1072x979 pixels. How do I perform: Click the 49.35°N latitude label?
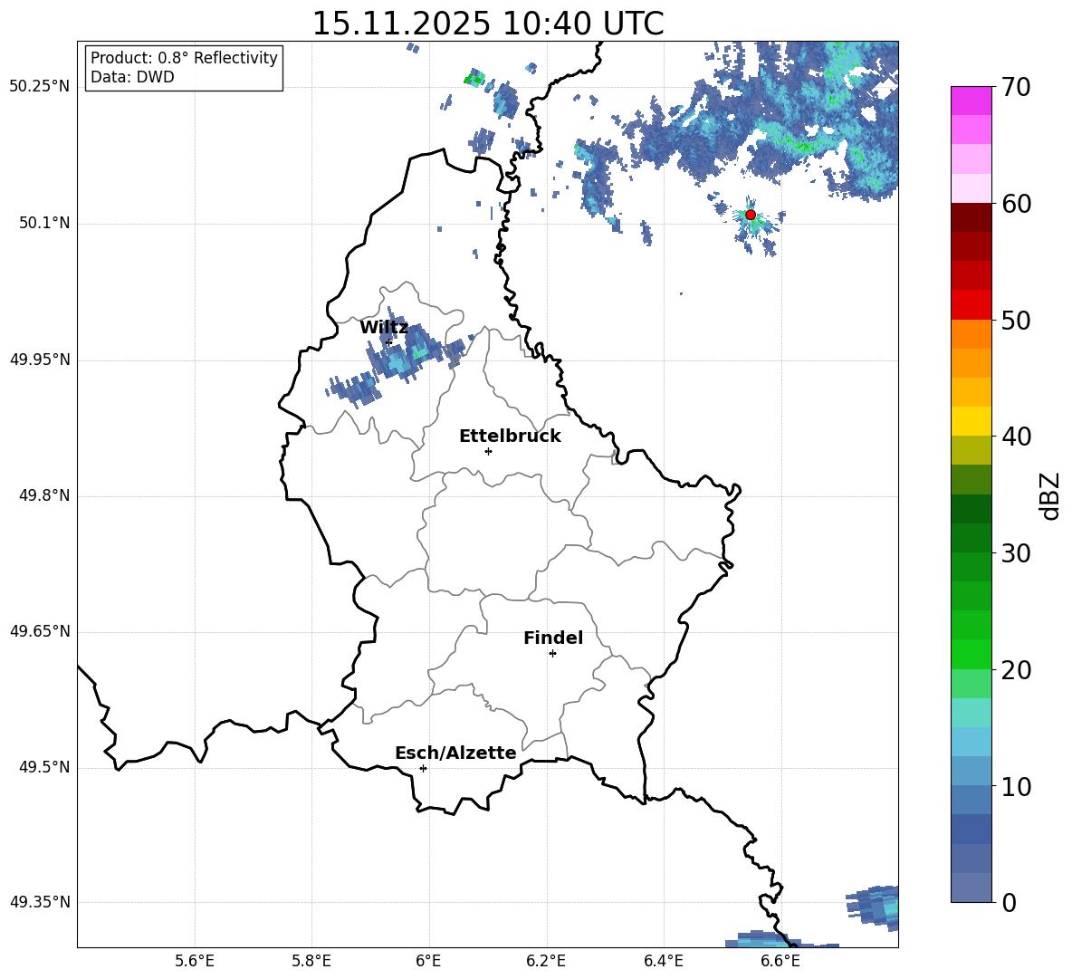pyautogui.click(x=40, y=902)
